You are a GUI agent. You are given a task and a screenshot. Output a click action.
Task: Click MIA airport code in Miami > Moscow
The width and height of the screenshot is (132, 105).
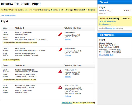coord(106,50)
